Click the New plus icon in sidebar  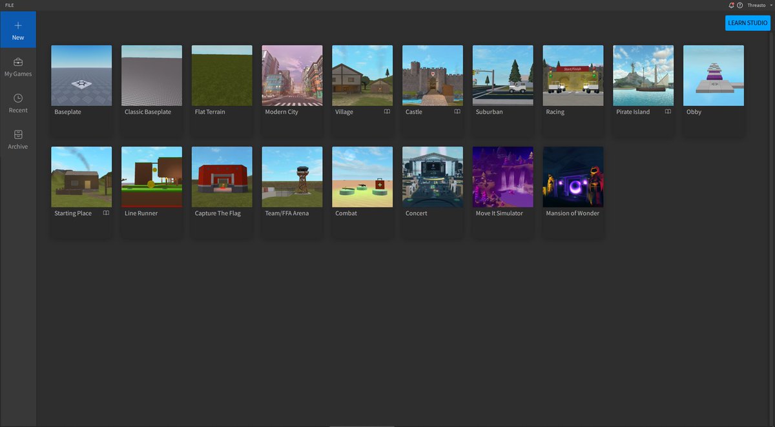tap(18, 25)
